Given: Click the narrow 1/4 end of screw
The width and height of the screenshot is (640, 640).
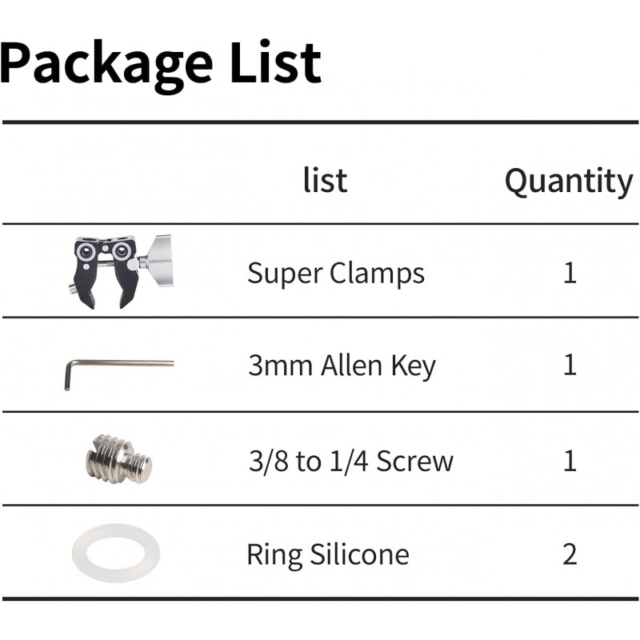Looking at the screenshot, I should coord(142,467).
